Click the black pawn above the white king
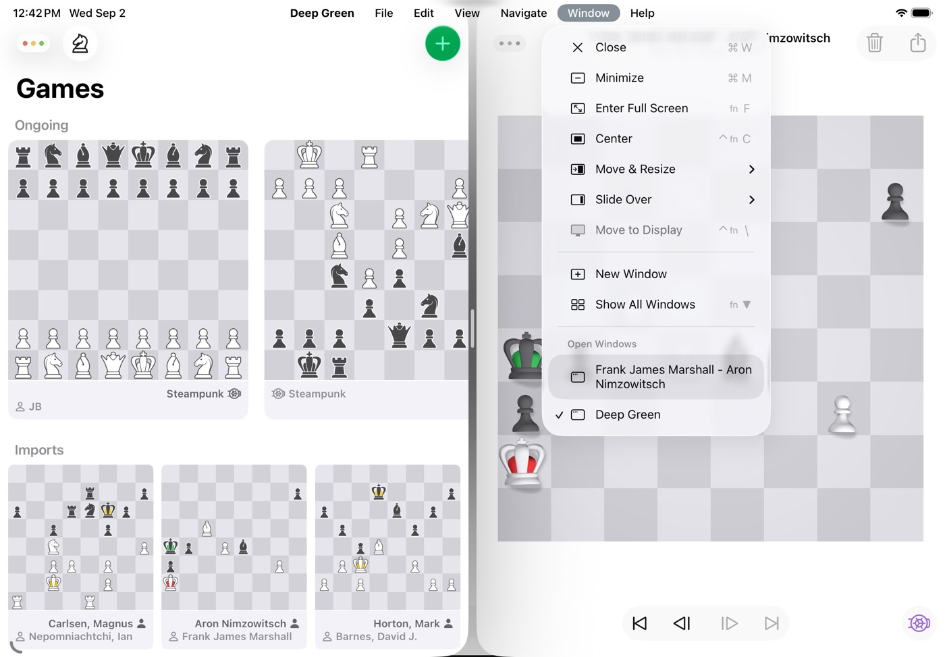945x657 pixels. 524,413
